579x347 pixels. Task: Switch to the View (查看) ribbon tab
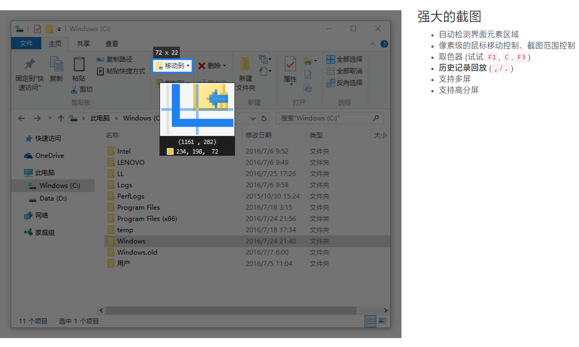(x=112, y=44)
